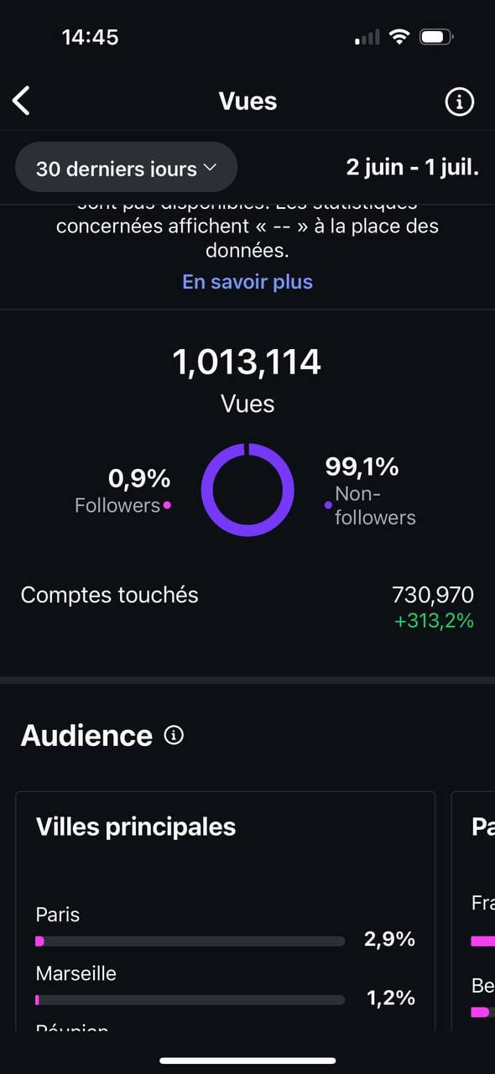Image resolution: width=495 pixels, height=1074 pixels.
Task: Tap the pink Followers legend dot
Action: point(167,506)
